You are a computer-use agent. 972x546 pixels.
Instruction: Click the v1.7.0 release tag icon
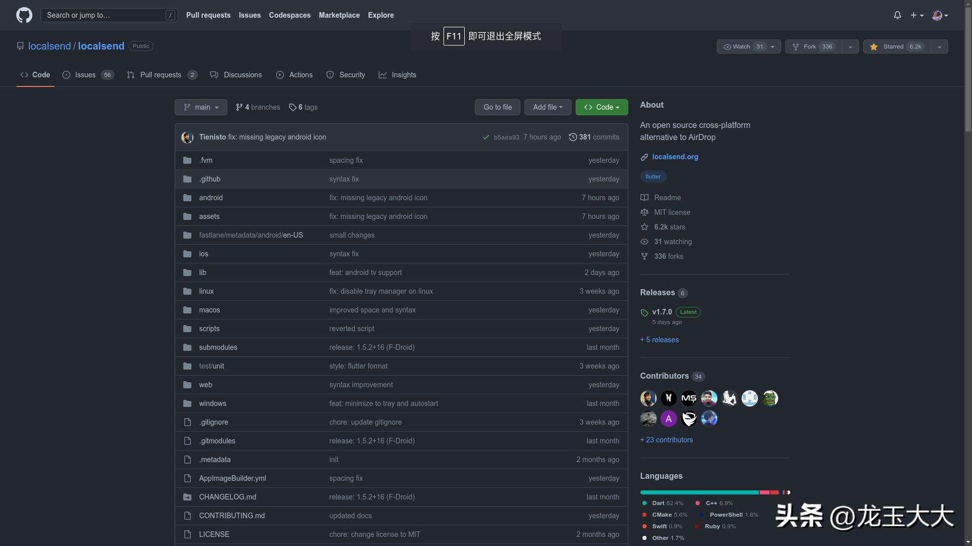(x=644, y=313)
